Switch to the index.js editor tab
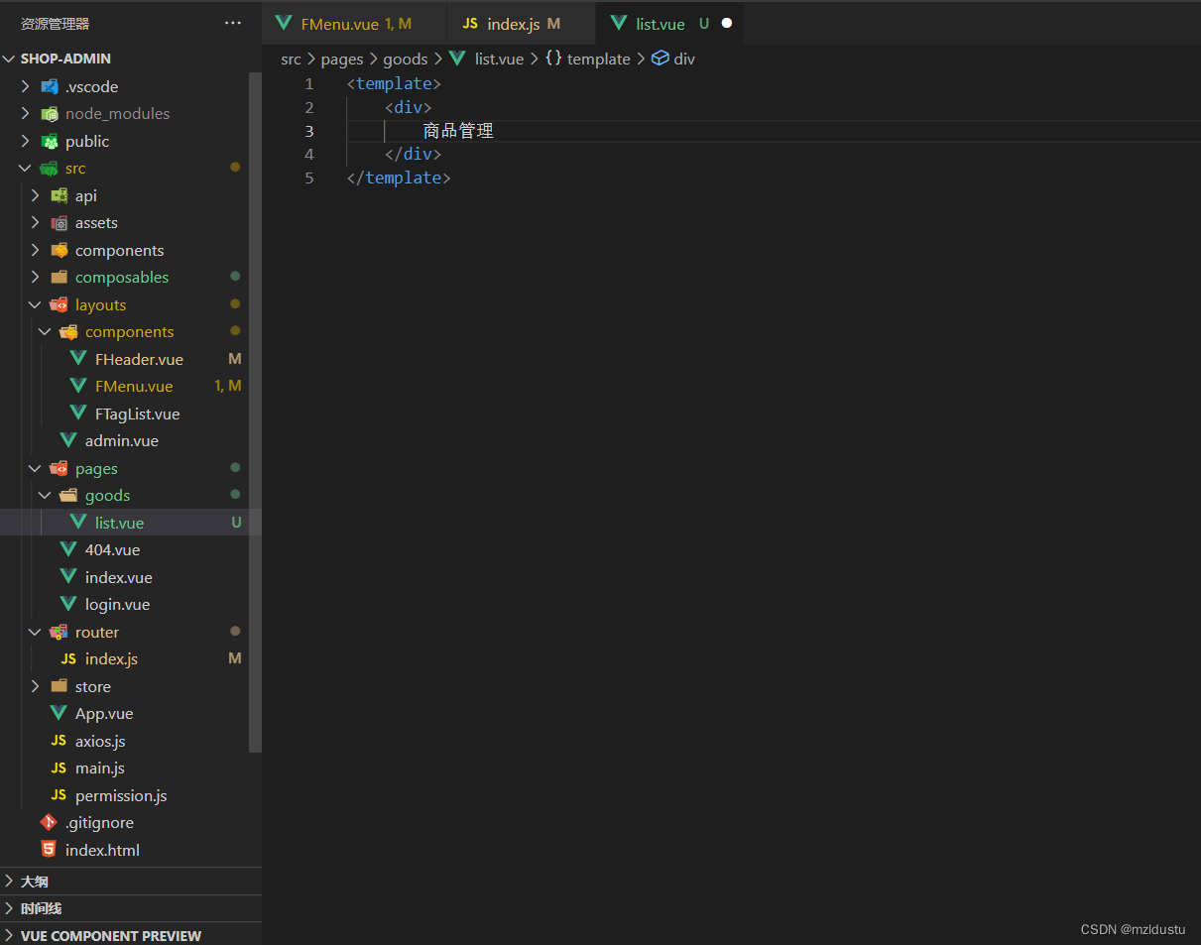 pyautogui.click(x=521, y=23)
